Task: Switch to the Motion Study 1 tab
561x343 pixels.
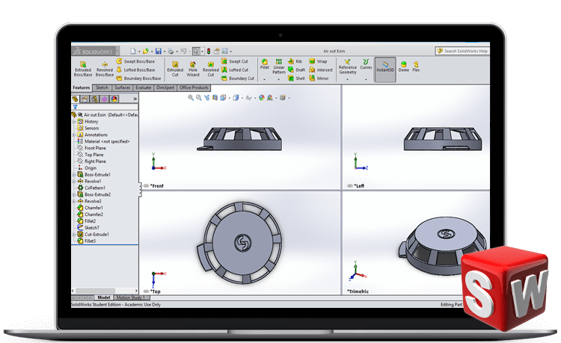Action: click(x=130, y=297)
